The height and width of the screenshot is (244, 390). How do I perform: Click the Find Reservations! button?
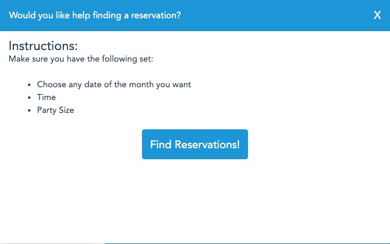[195, 145]
